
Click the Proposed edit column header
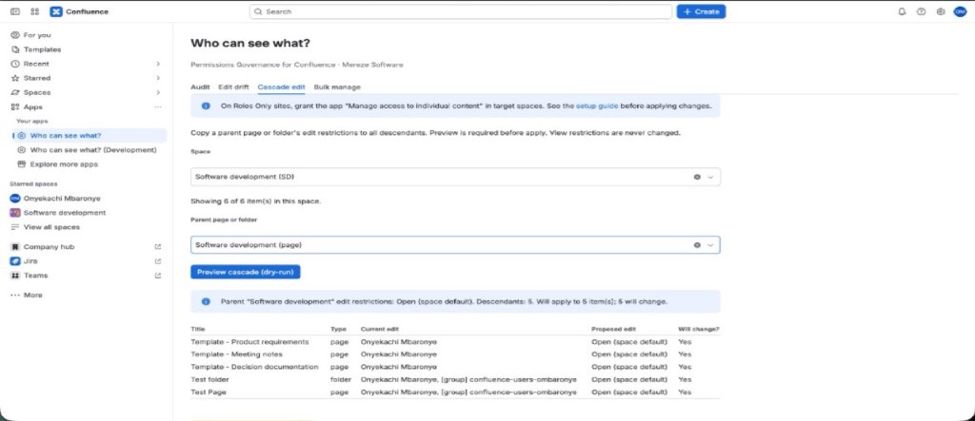tap(613, 329)
